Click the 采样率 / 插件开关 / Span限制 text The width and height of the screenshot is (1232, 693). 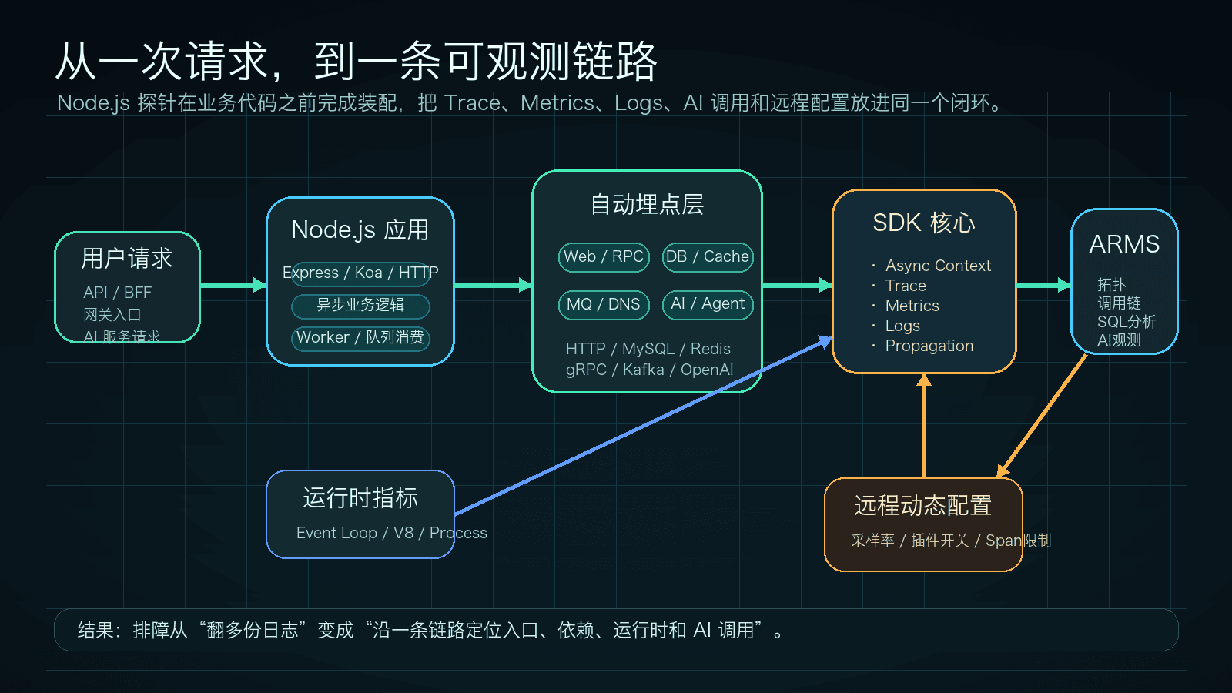(951, 541)
